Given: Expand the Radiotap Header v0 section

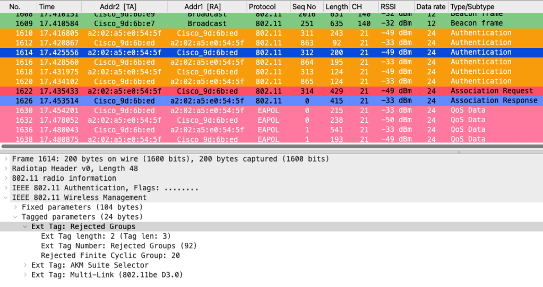Looking at the screenshot, I should pyautogui.click(x=6, y=168).
